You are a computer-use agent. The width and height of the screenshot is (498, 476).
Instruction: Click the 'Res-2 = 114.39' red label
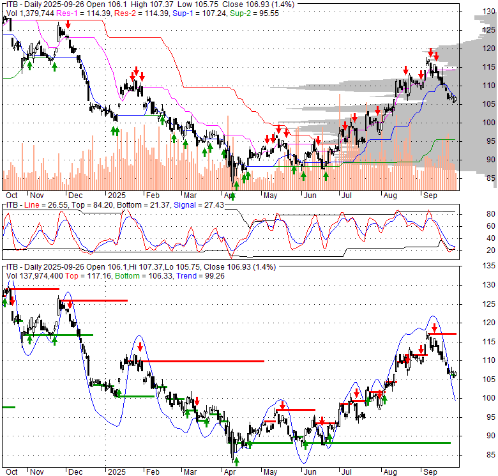click(x=141, y=13)
